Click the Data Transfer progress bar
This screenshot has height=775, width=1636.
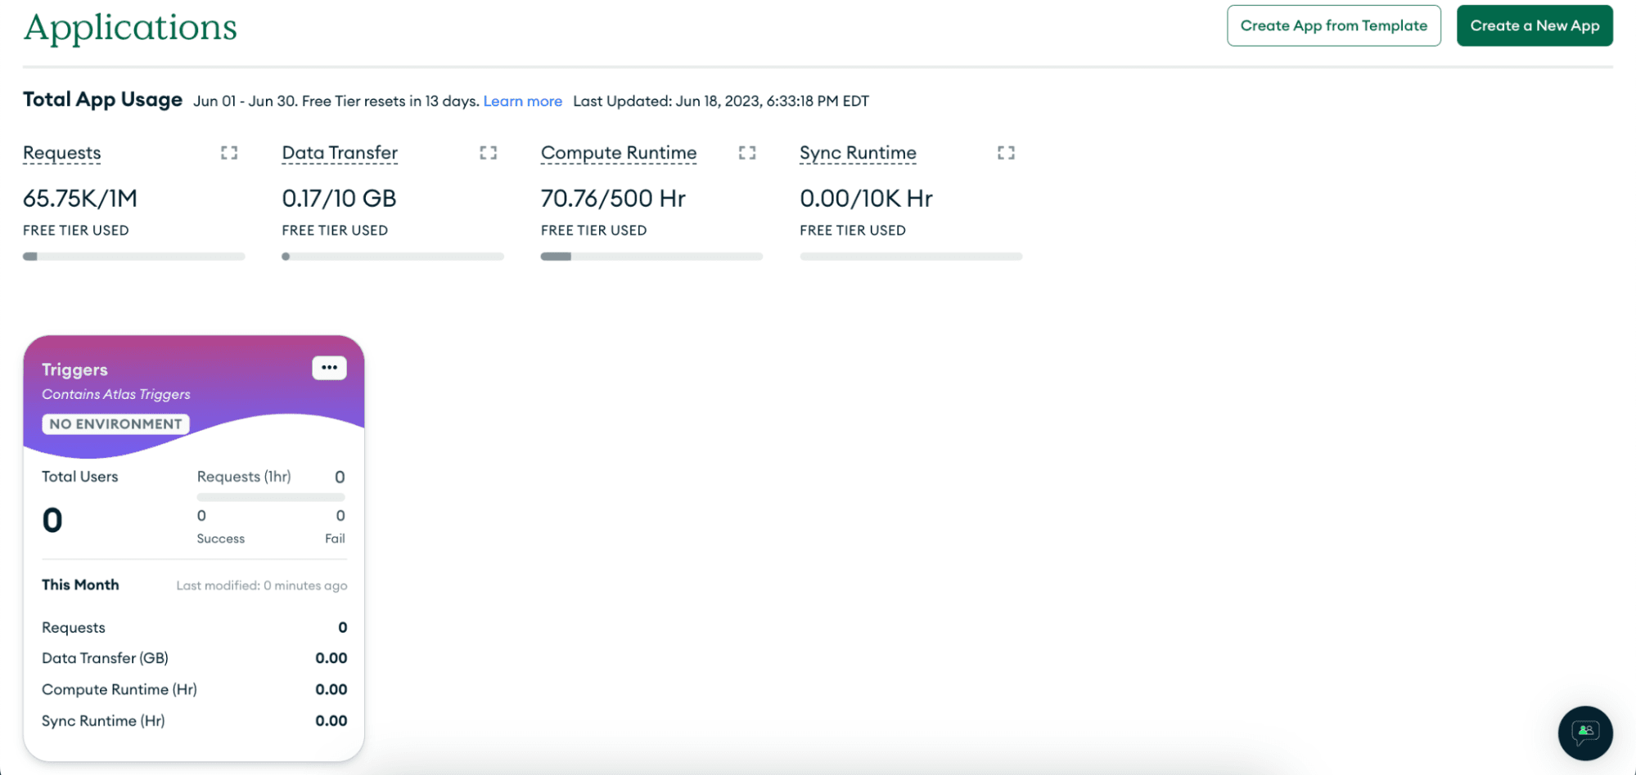(x=393, y=257)
